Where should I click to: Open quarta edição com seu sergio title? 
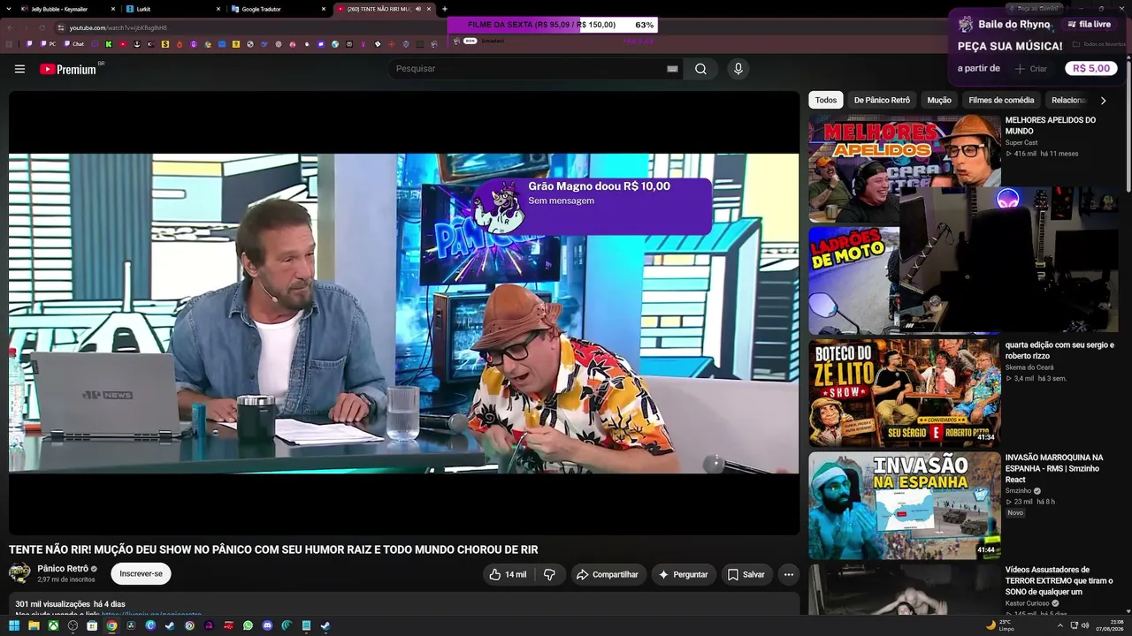(1059, 351)
